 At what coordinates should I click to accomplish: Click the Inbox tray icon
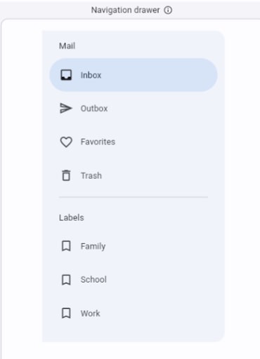(66, 75)
